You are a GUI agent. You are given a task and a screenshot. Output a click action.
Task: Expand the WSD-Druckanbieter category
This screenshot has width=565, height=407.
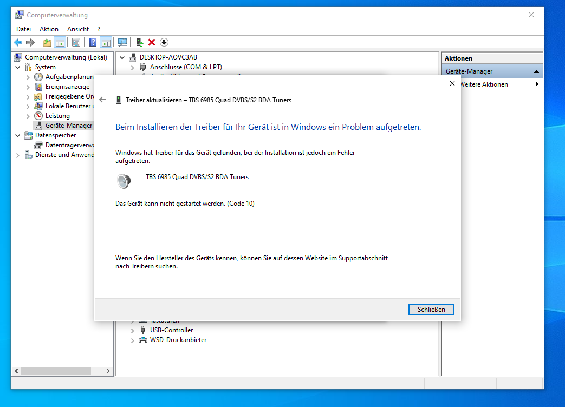click(x=132, y=340)
